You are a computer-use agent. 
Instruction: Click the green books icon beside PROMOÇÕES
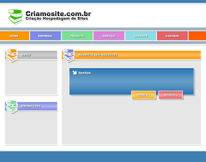pyautogui.click(x=12, y=107)
